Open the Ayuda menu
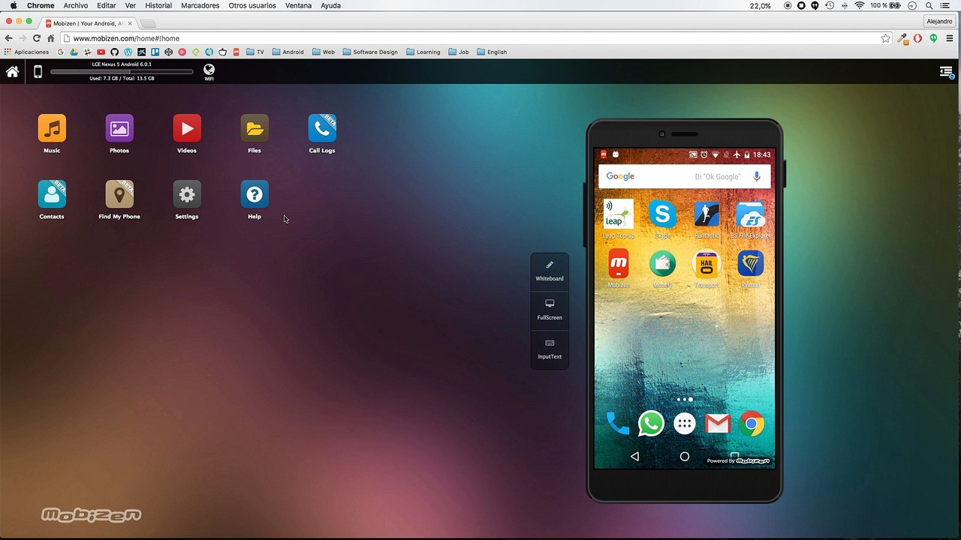Image resolution: width=961 pixels, height=540 pixels. pyautogui.click(x=331, y=5)
